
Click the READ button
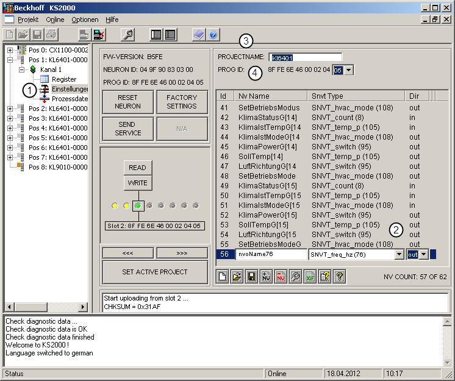(x=138, y=168)
